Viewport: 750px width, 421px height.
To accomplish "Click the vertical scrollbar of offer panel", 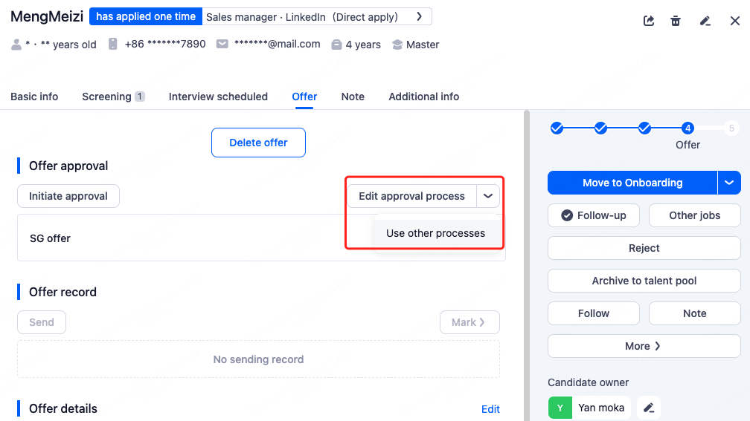I will pos(527,260).
